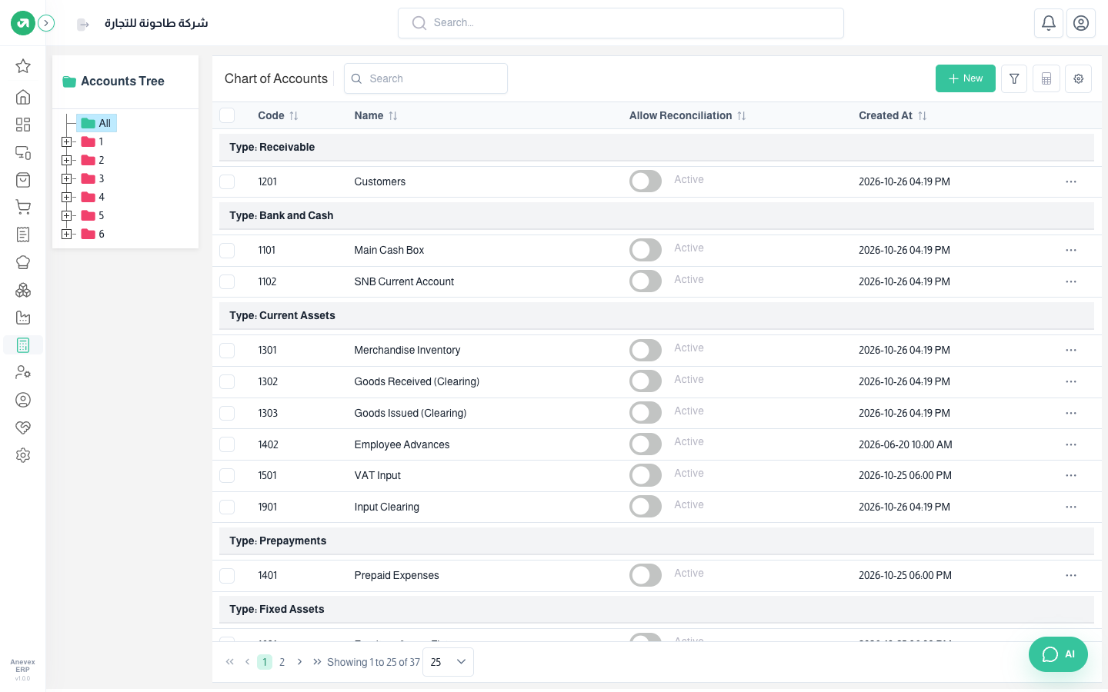This screenshot has height=692, width=1108.
Task: Expand tree folder 6
Action: (67, 234)
